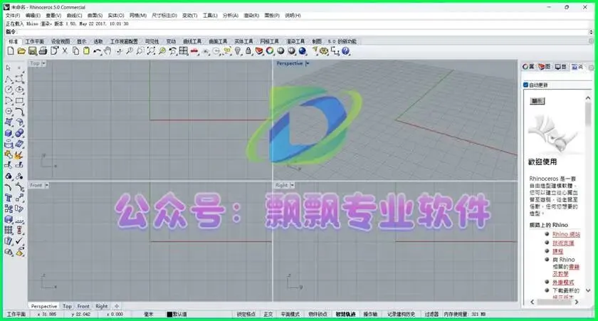Click the Undo arrow icon

tap(98, 51)
